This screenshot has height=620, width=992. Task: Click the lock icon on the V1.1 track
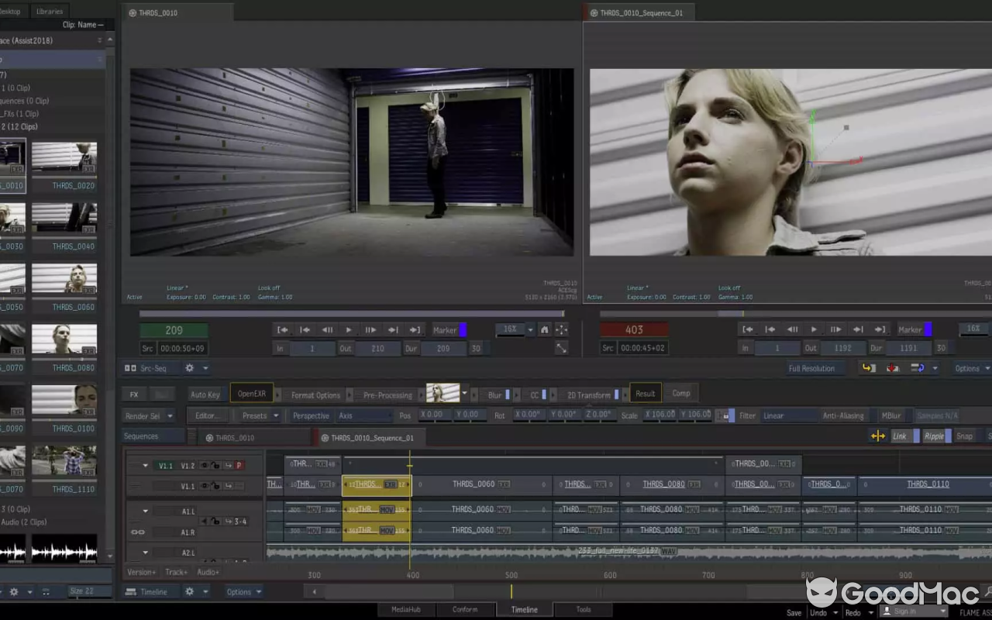click(x=215, y=487)
